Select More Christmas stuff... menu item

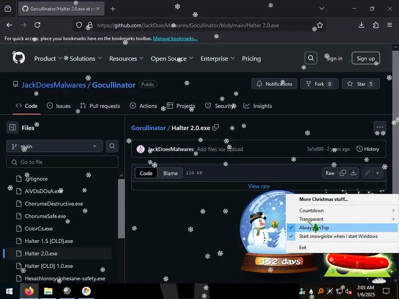pyautogui.click(x=342, y=199)
